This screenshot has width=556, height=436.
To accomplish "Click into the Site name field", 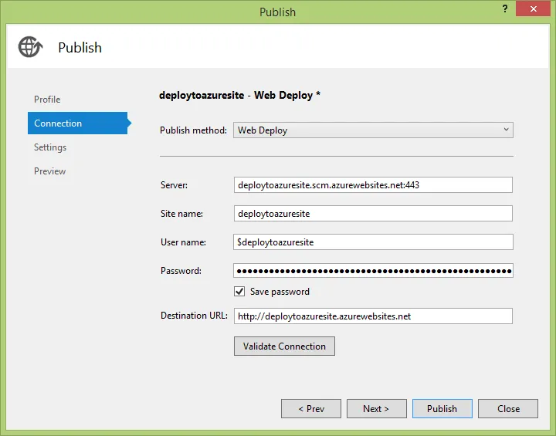I will tap(373, 214).
